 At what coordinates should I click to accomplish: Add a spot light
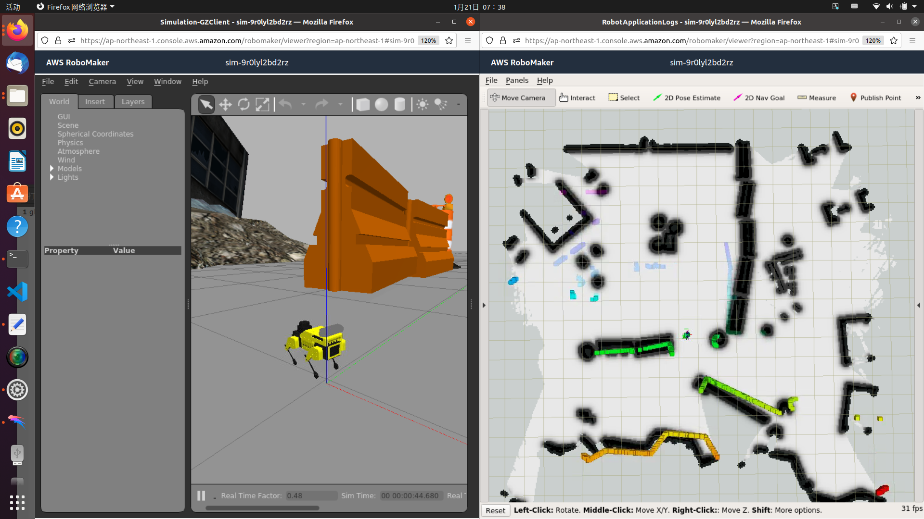click(x=441, y=104)
